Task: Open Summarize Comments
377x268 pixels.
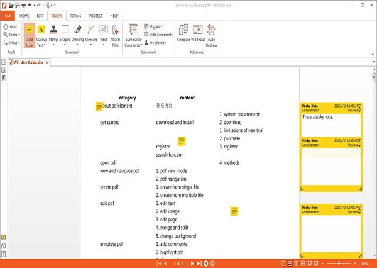Action: (x=133, y=36)
